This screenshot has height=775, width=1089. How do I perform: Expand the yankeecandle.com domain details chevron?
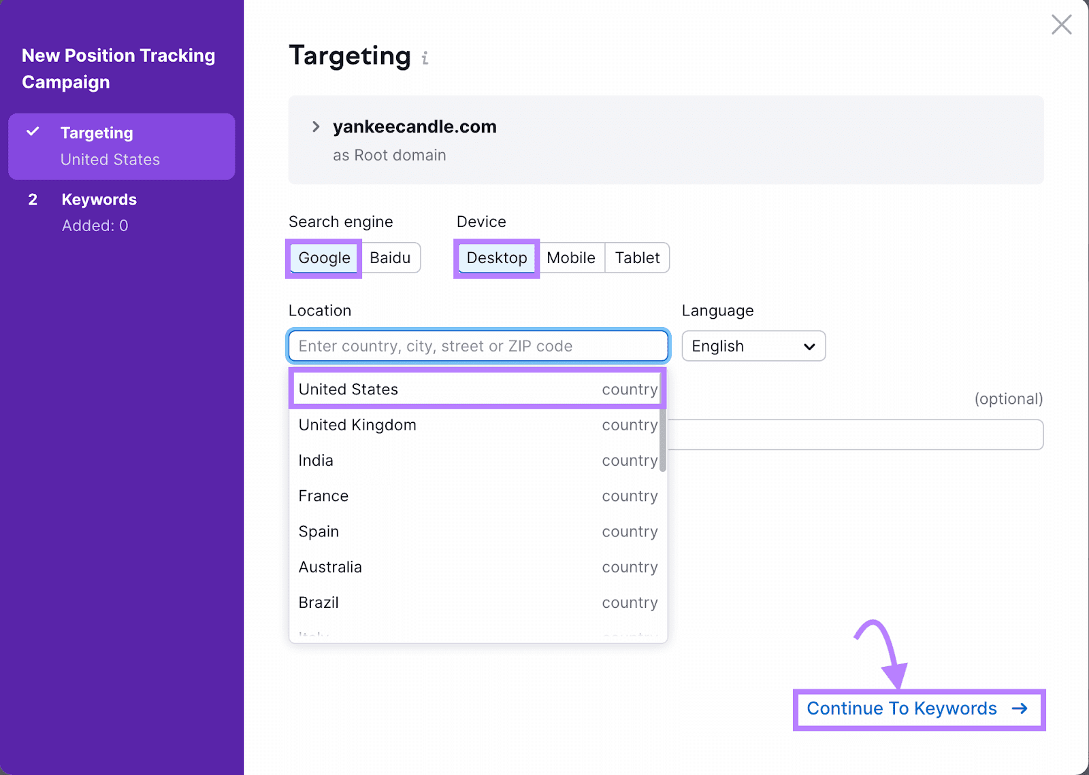tap(316, 126)
